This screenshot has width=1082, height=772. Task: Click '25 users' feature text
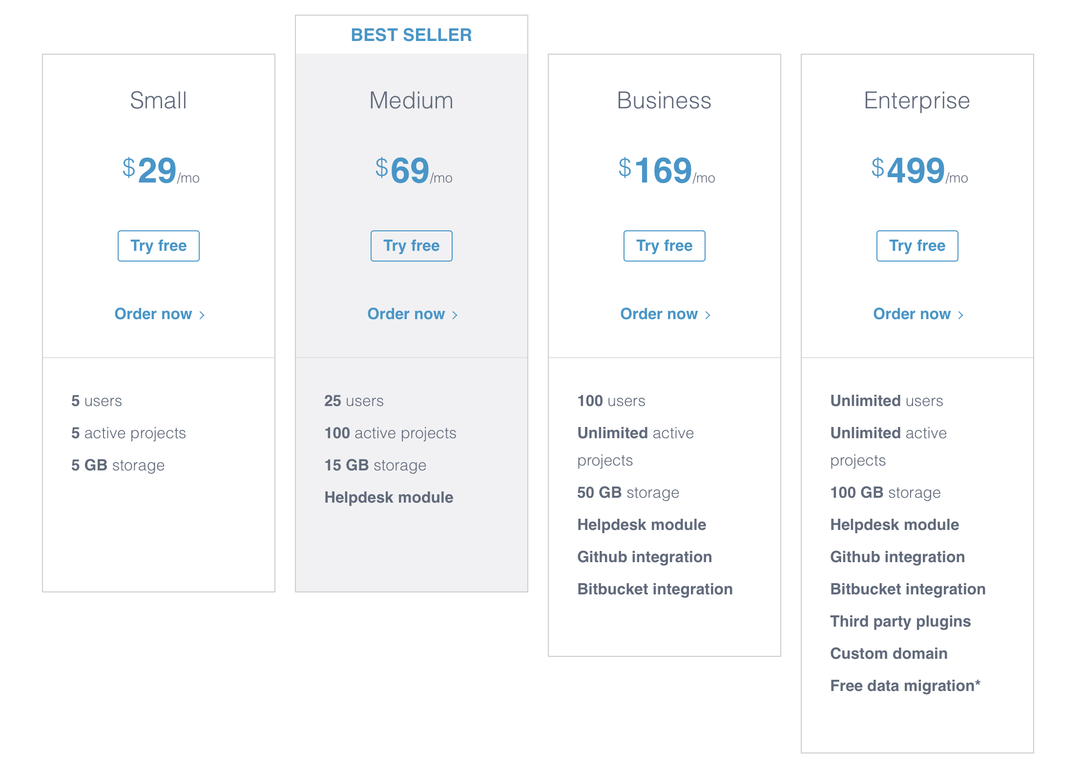coord(354,401)
